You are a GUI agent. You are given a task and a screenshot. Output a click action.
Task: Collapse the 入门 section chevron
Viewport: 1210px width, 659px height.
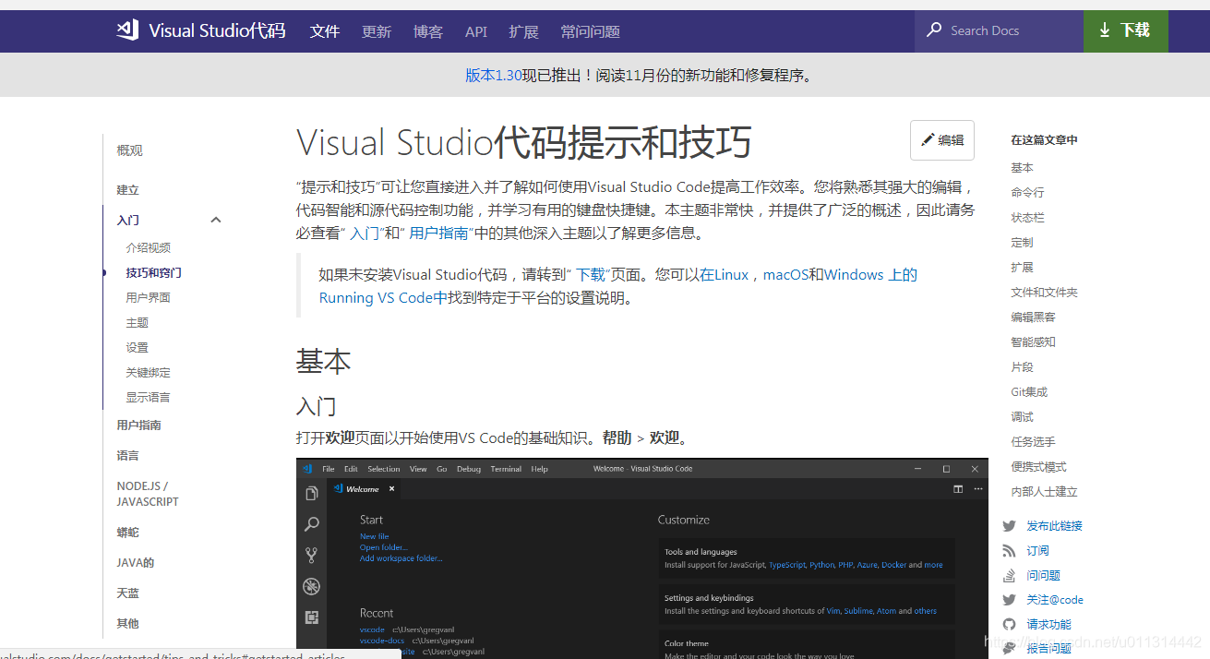tap(216, 220)
